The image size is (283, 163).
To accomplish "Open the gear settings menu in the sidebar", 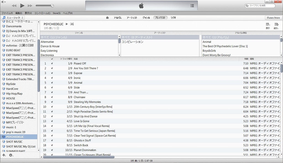I will click(11, 155).
